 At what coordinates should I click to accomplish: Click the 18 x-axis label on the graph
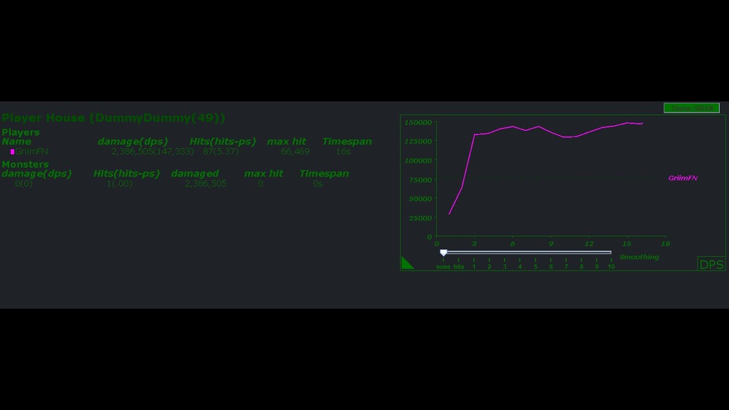(x=665, y=244)
